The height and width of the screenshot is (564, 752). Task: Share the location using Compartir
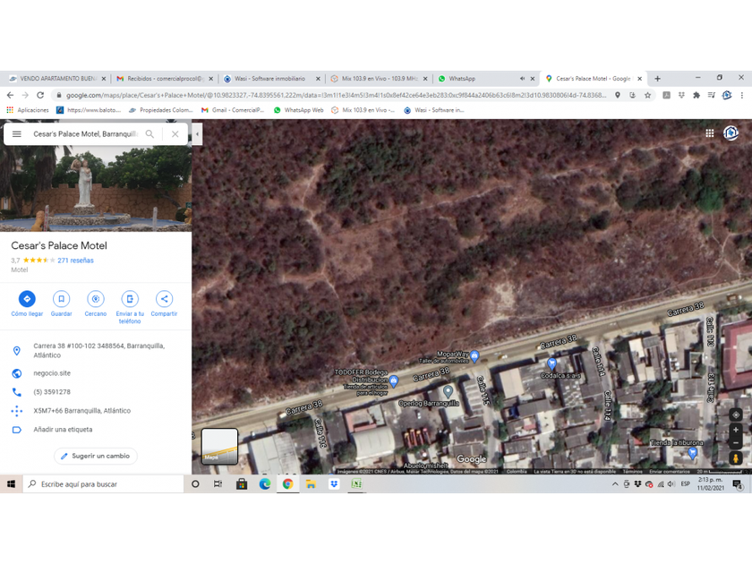[x=164, y=299]
